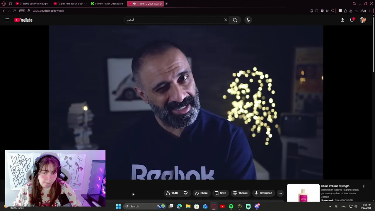Like the video with 164K likes
This screenshot has height=211, width=375.
[x=172, y=193]
